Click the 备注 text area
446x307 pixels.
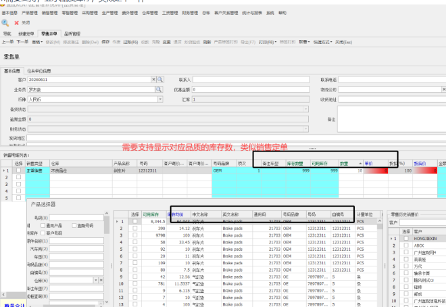click(x=392, y=119)
